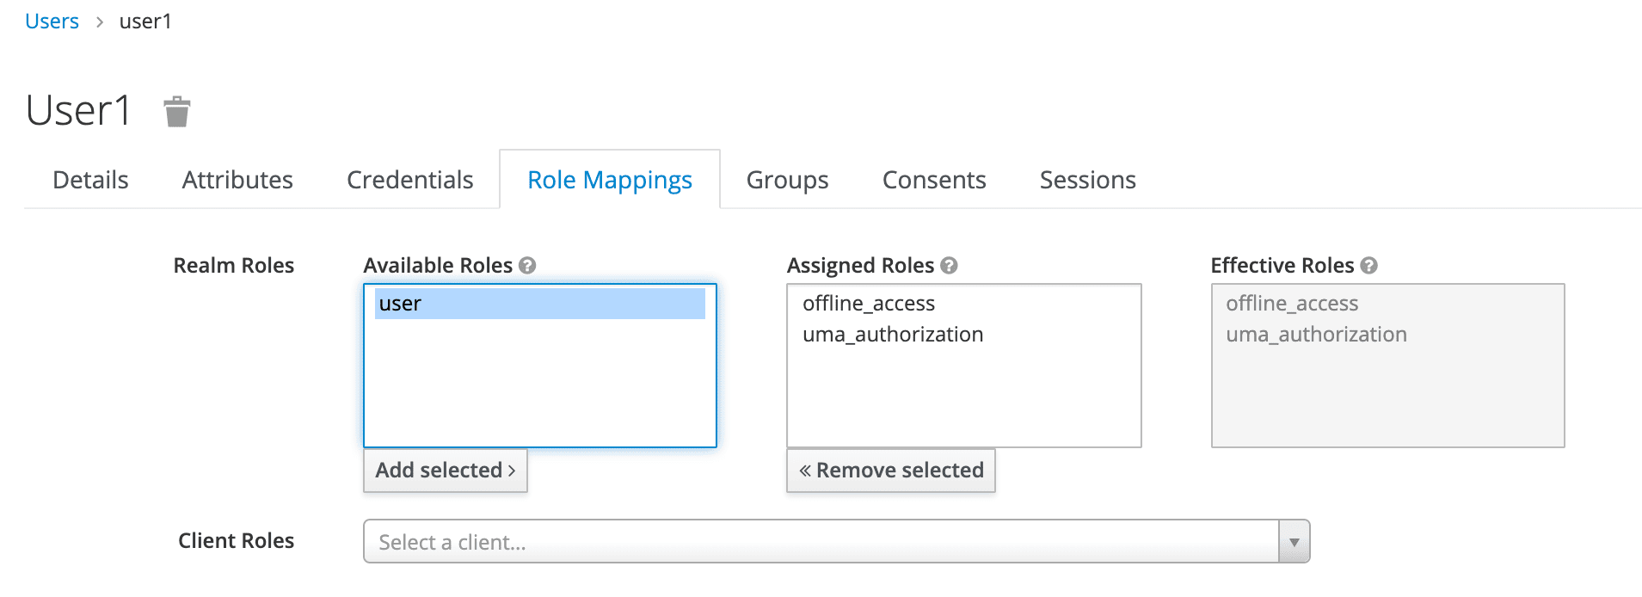The height and width of the screenshot is (597, 1642).
Task: Click the Realm Roles label
Action: point(234,266)
